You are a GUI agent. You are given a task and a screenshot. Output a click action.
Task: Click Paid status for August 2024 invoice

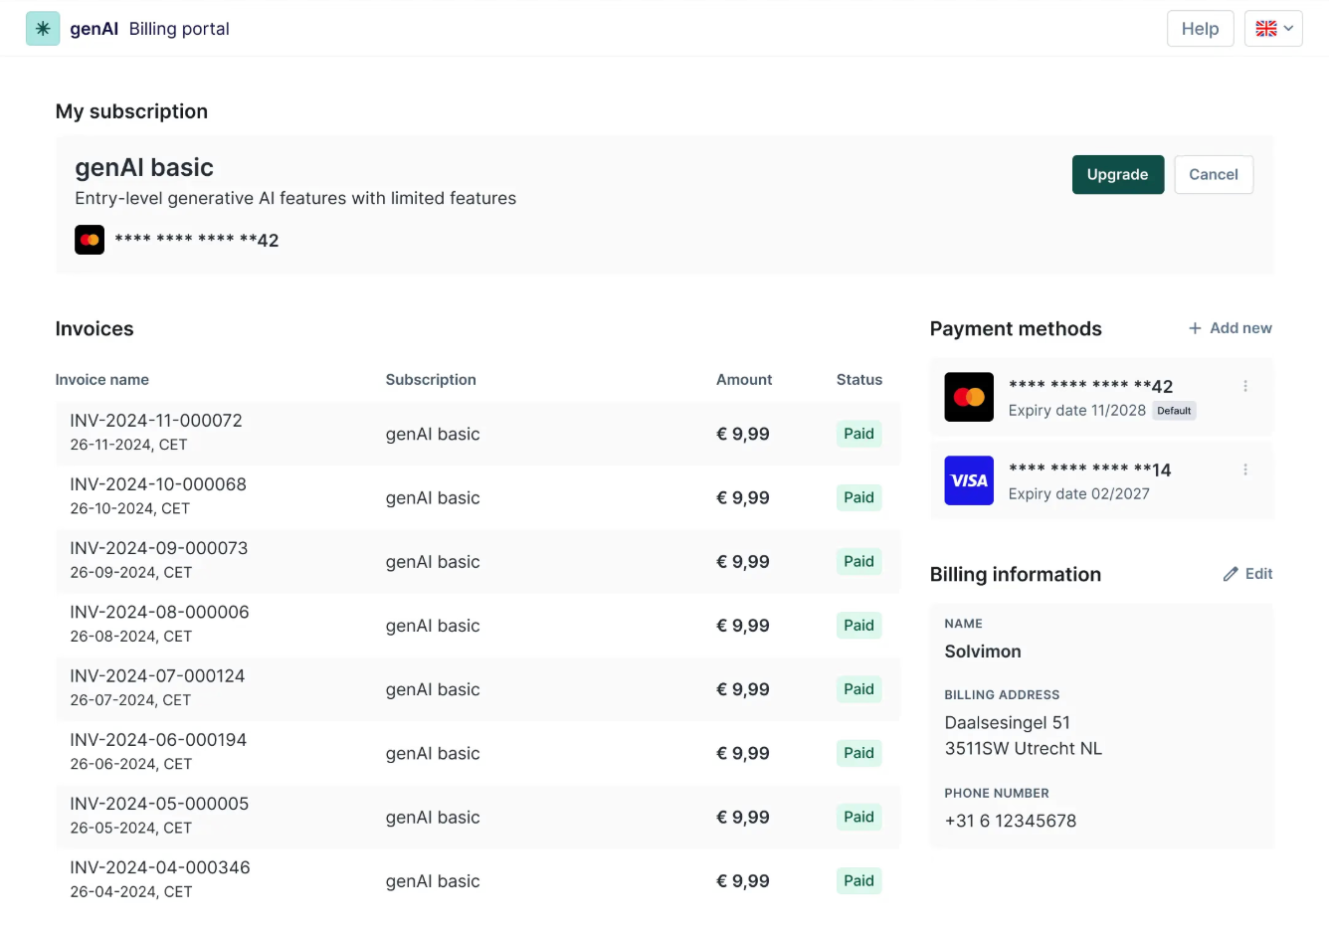(x=858, y=625)
